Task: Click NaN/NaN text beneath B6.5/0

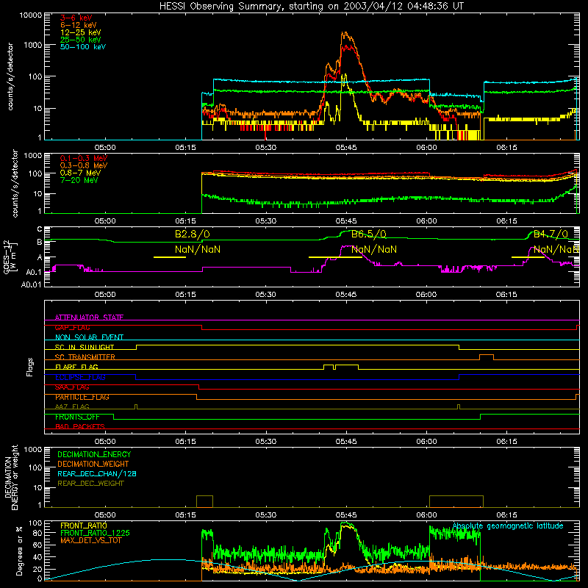Action: (x=374, y=249)
